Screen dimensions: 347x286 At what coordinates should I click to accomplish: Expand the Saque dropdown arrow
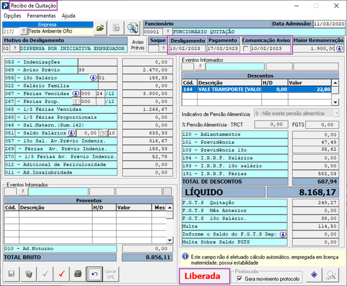click(x=163, y=48)
